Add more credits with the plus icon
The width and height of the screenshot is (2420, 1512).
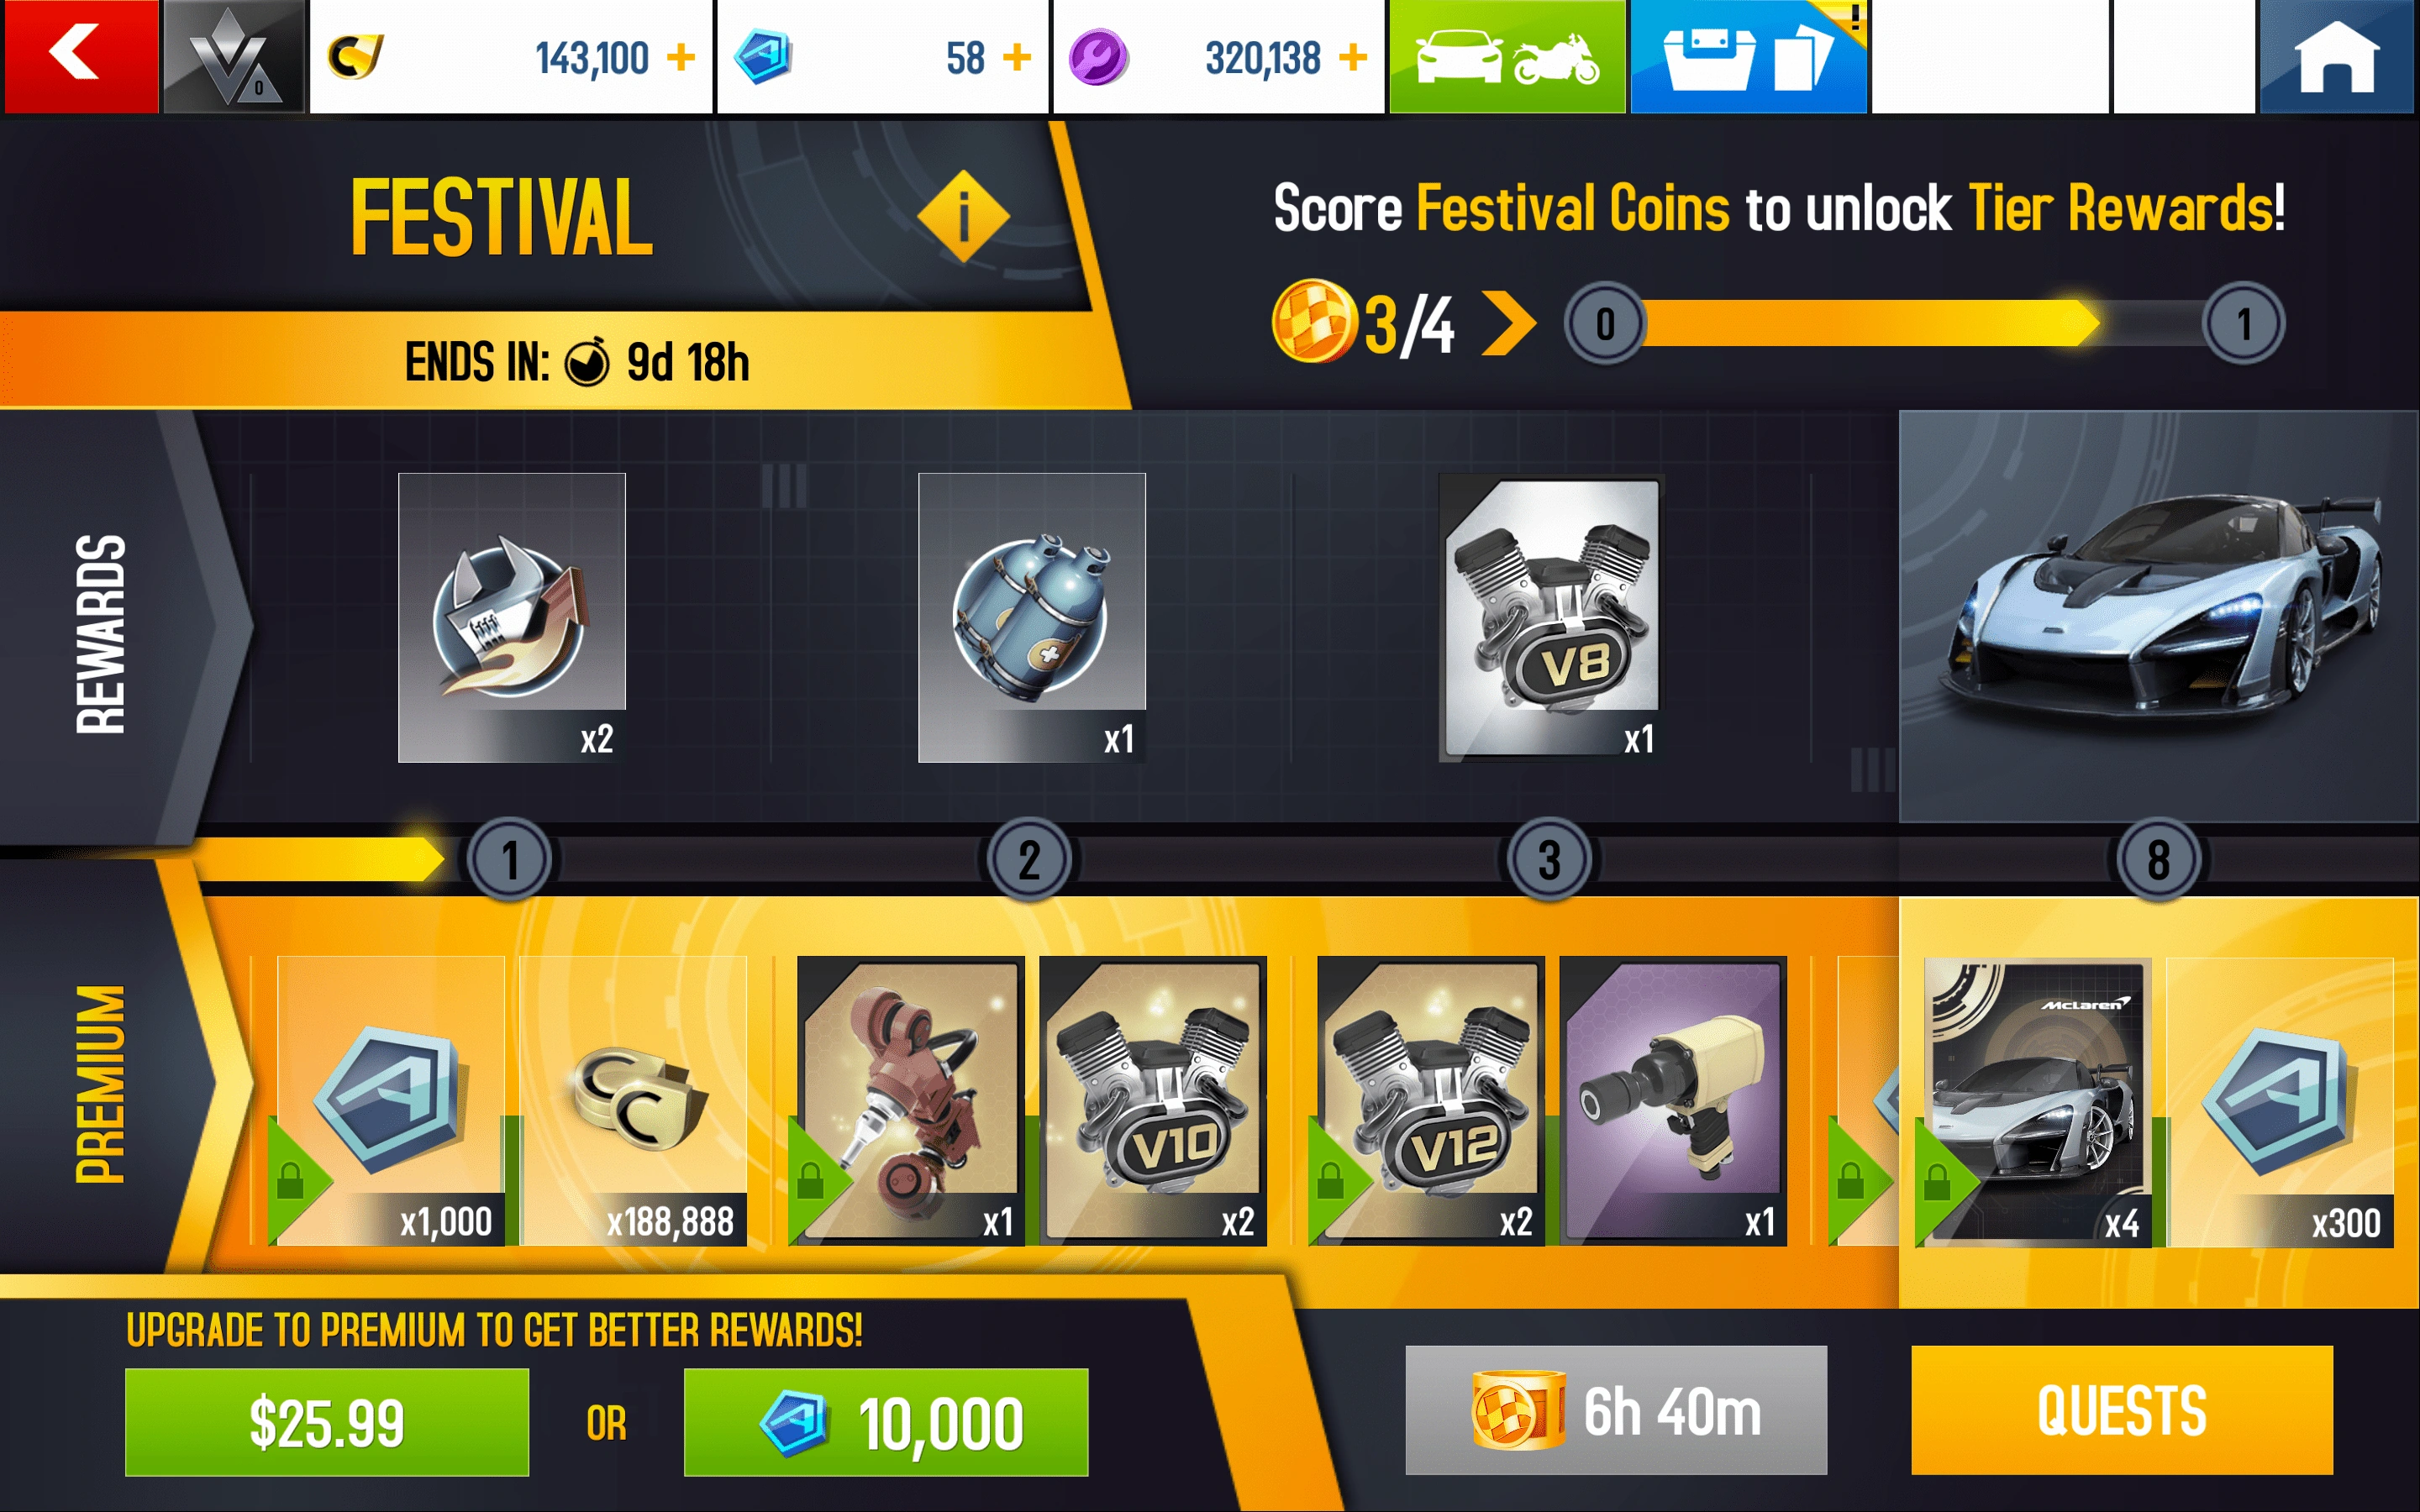(681, 57)
